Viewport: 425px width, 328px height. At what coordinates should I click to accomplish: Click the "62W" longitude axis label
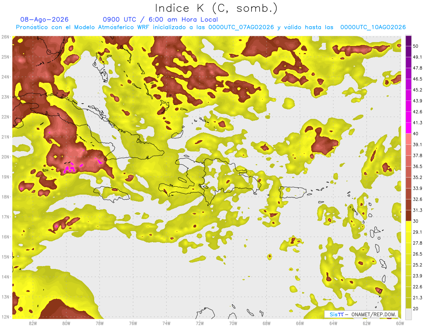click(367, 323)
